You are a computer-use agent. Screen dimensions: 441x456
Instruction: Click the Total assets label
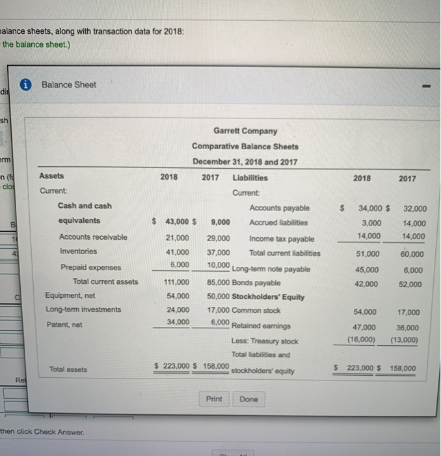click(x=68, y=369)
